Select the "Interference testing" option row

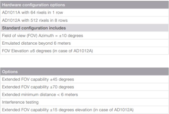pos(20,102)
